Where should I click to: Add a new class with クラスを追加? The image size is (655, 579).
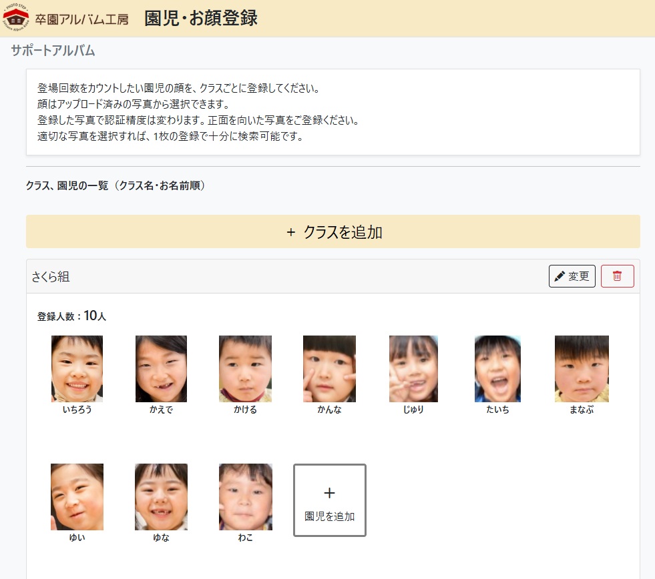tap(333, 231)
